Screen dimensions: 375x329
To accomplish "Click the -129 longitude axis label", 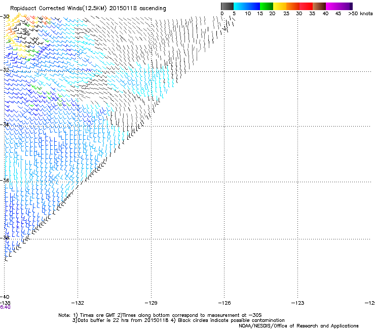I will point(151,303).
